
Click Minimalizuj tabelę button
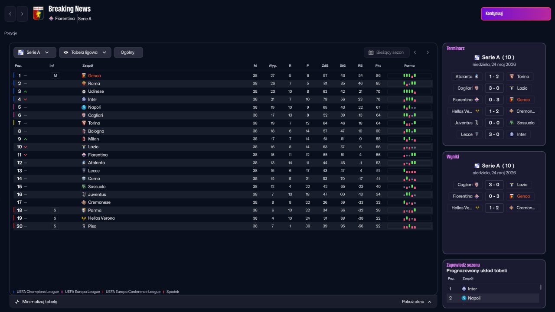[x=36, y=302]
